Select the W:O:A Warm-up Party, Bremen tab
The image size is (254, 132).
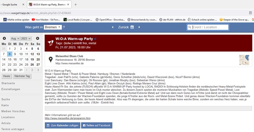click(49, 4)
